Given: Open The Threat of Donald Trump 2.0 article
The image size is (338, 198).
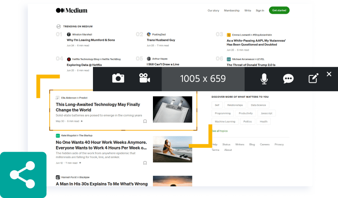Looking at the screenshot, I should click(251, 65).
